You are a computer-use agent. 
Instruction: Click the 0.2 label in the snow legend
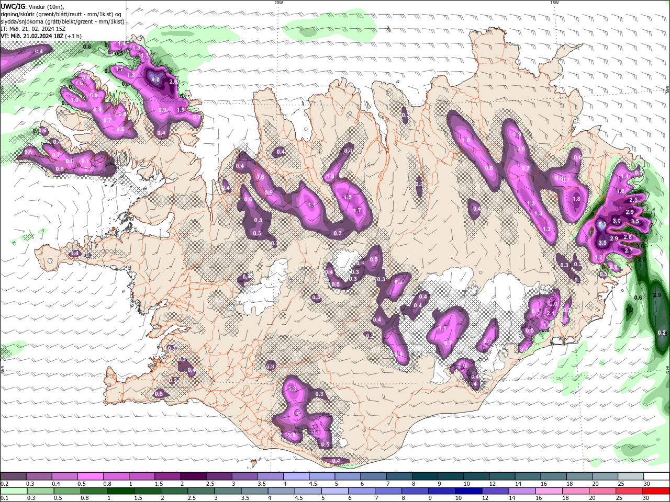[x=4, y=484]
